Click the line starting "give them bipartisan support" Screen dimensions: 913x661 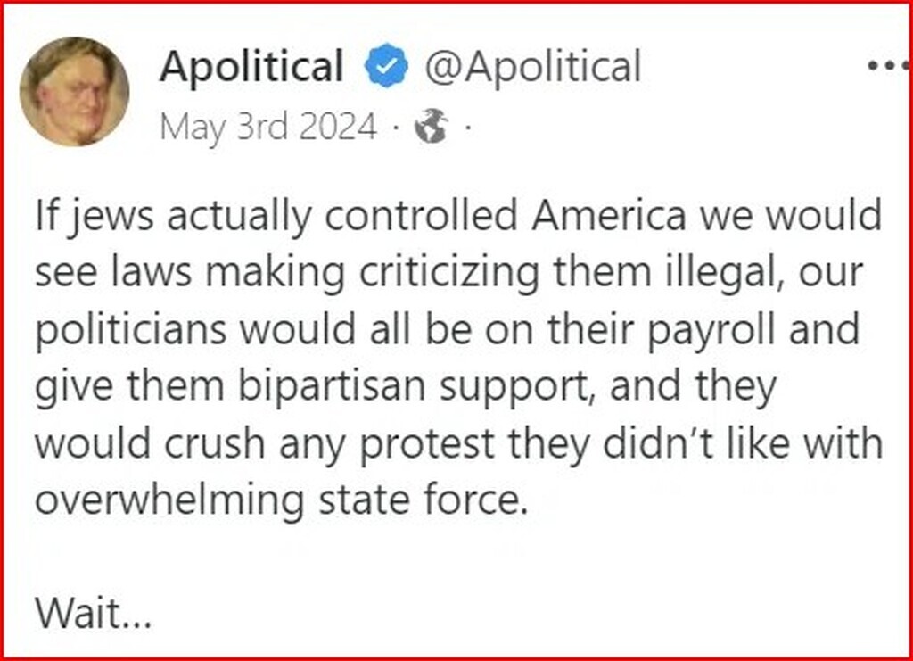pos(406,386)
